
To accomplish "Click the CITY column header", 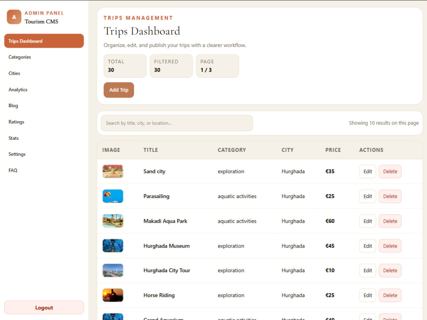I will coord(287,150).
